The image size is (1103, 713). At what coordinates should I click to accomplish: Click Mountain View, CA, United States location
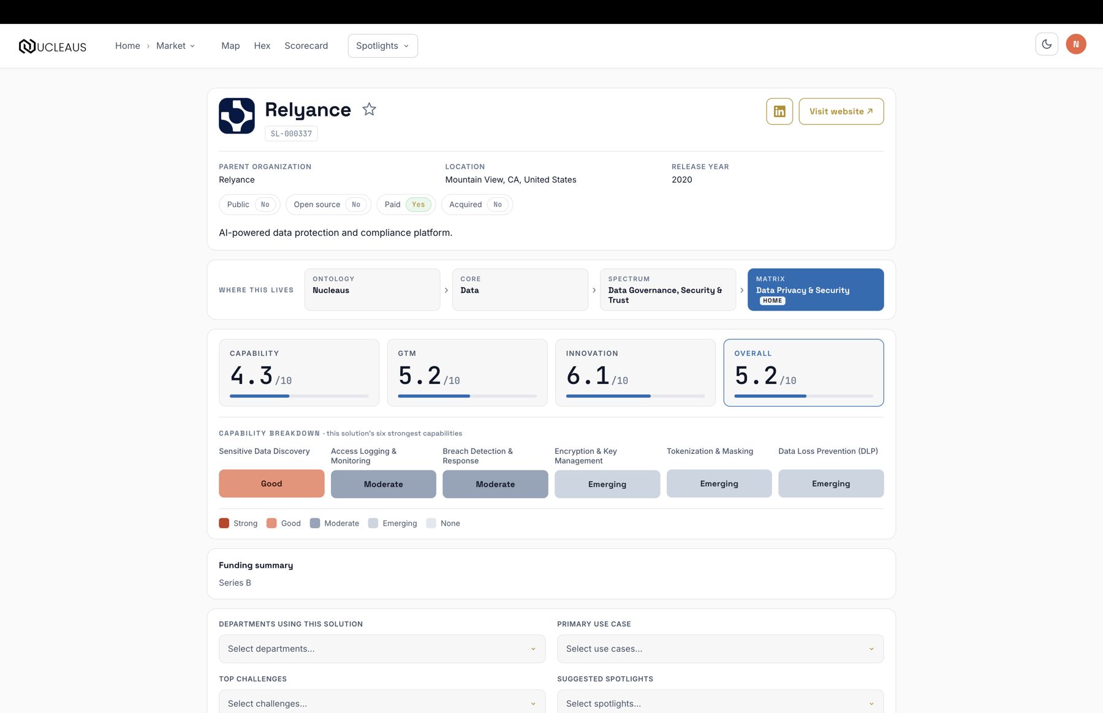[510, 179]
